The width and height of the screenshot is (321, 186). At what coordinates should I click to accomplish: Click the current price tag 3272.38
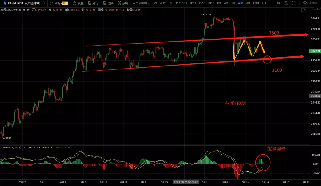[x=315, y=51]
